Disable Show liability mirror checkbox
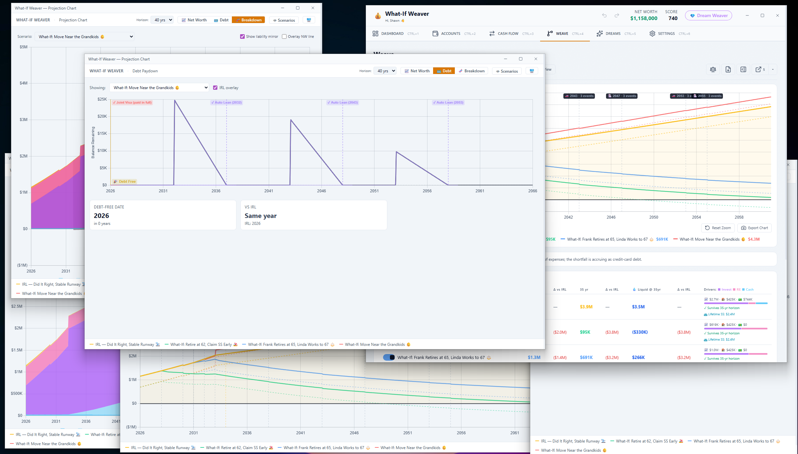This screenshot has width=798, height=454. click(242, 36)
